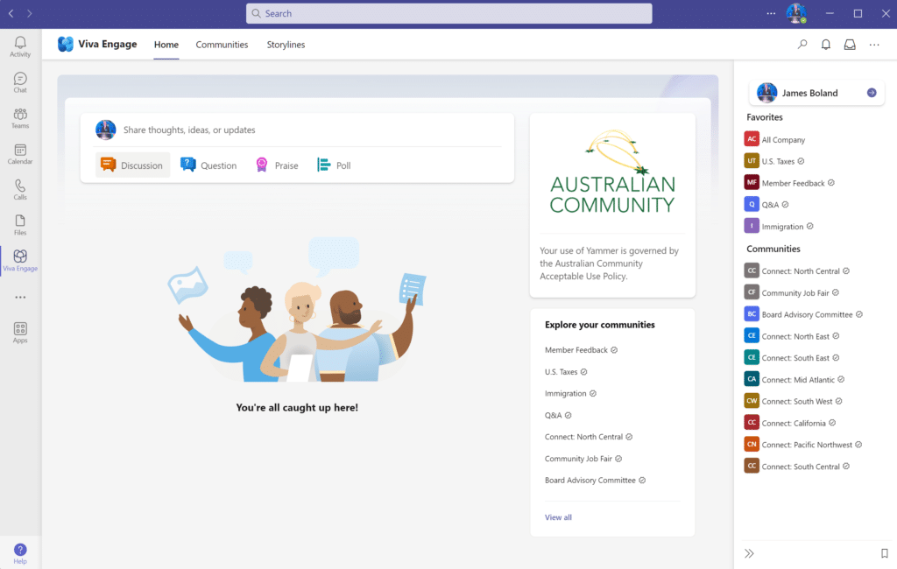Switch to the Communities tab
Image resolution: width=897 pixels, height=569 pixels.
(x=222, y=45)
